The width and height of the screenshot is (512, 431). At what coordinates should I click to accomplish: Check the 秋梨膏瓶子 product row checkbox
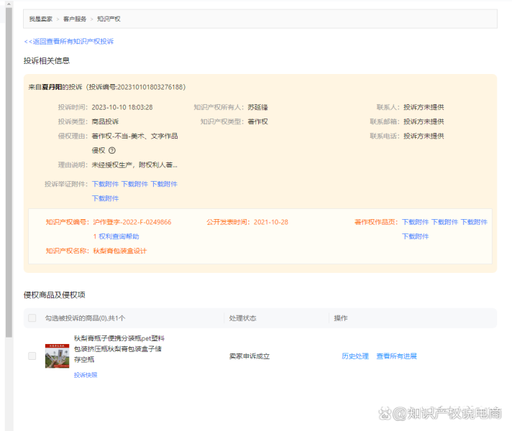point(32,356)
